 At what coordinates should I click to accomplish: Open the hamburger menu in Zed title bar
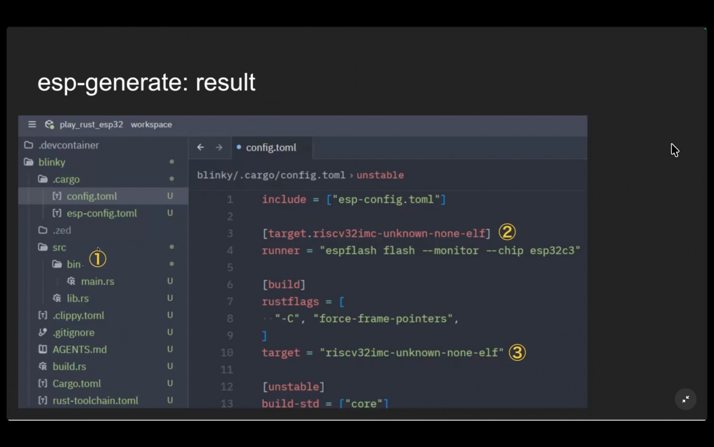[x=32, y=124]
